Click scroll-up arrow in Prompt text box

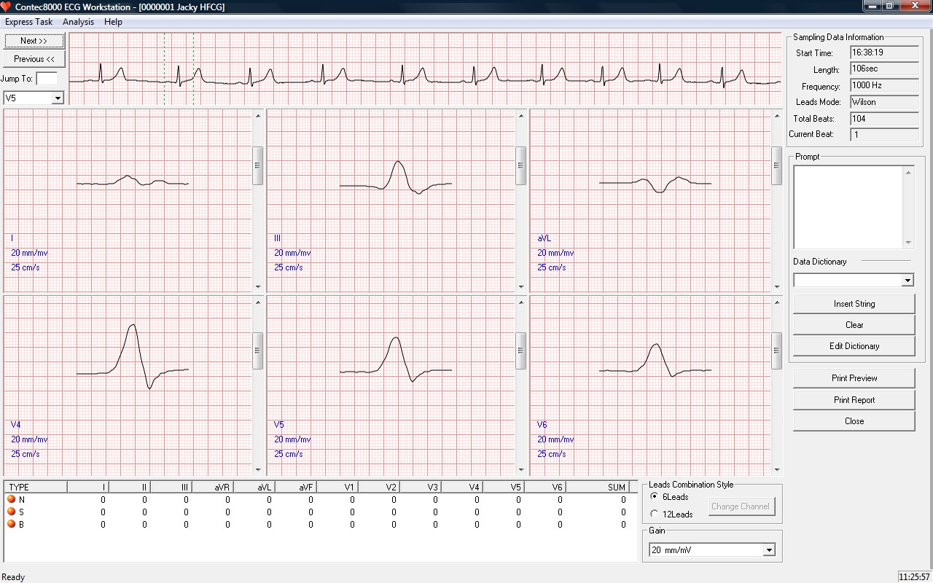(908, 173)
